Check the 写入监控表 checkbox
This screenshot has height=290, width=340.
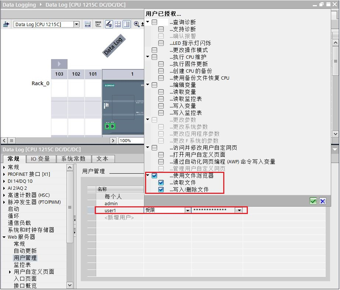pos(161,113)
